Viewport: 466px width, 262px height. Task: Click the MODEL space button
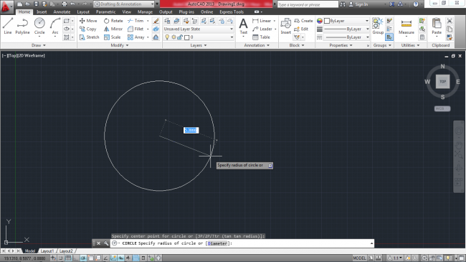[360, 258]
